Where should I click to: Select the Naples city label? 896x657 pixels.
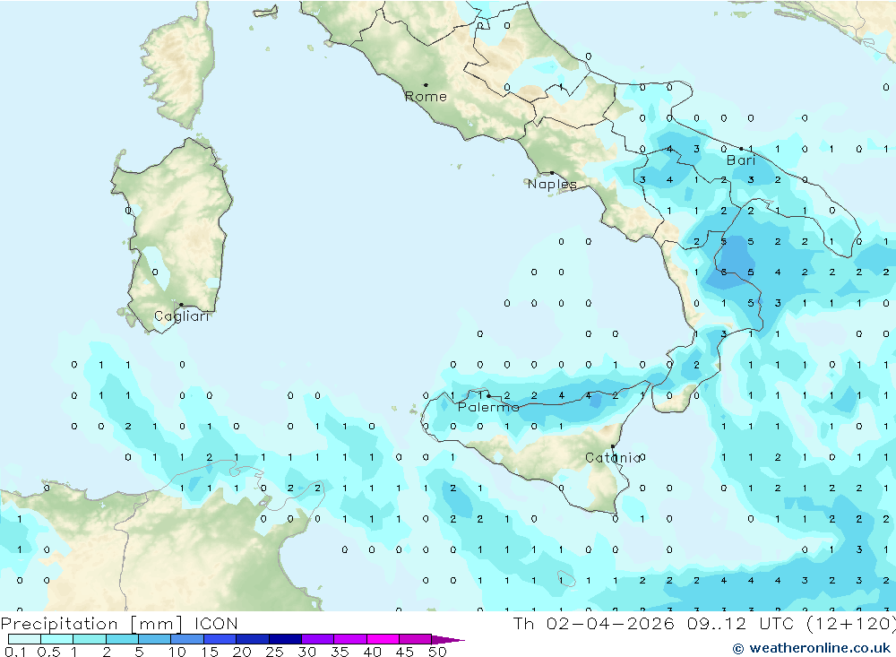pos(552,184)
